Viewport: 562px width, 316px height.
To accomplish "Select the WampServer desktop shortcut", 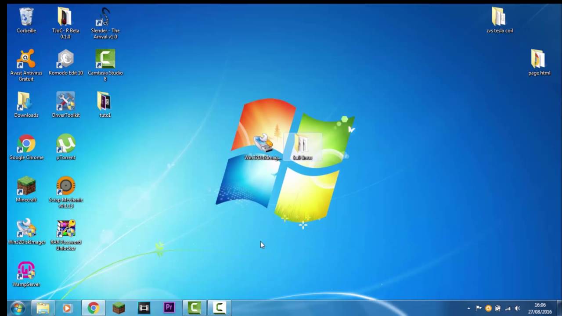I will coord(26,274).
